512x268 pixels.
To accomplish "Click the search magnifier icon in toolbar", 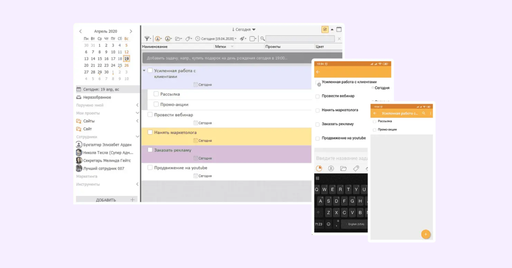I will pyautogui.click(x=263, y=39).
